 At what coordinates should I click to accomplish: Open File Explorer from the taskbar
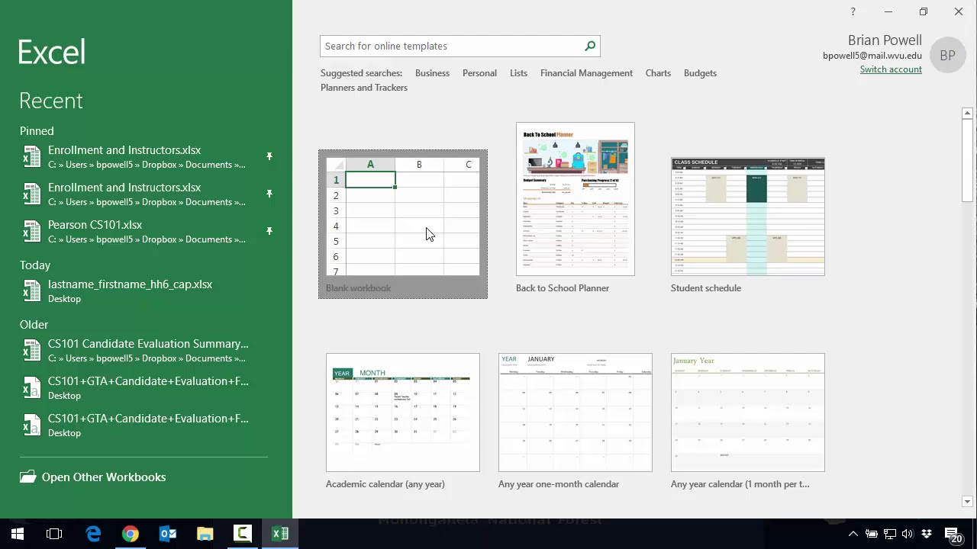click(x=205, y=534)
